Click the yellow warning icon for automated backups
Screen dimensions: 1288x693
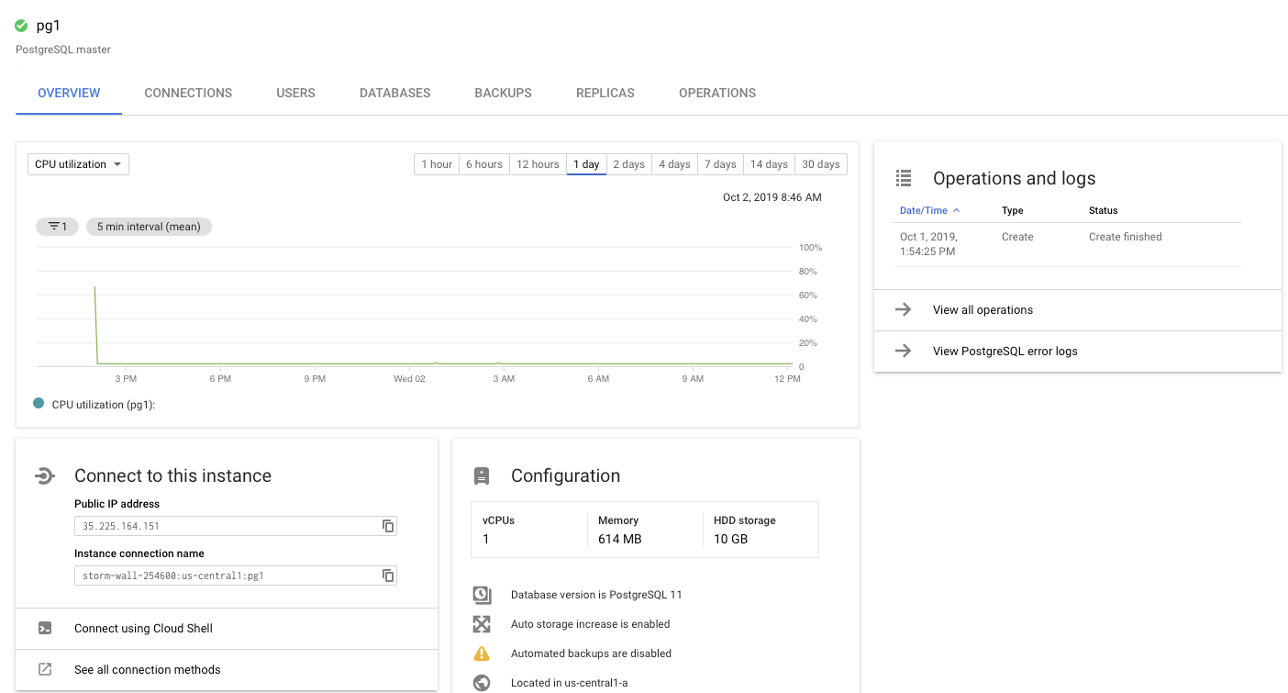pyautogui.click(x=482, y=654)
